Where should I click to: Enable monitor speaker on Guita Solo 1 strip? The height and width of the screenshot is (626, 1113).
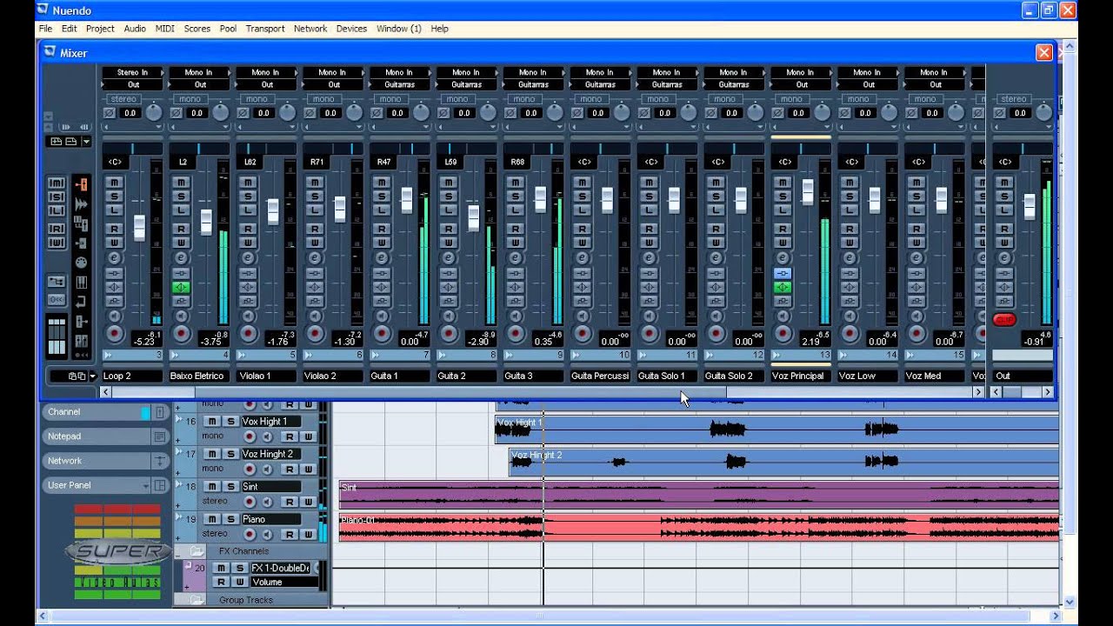point(649,316)
